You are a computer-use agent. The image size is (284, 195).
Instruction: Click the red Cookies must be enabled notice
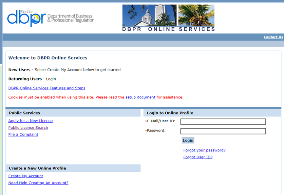(x=96, y=97)
